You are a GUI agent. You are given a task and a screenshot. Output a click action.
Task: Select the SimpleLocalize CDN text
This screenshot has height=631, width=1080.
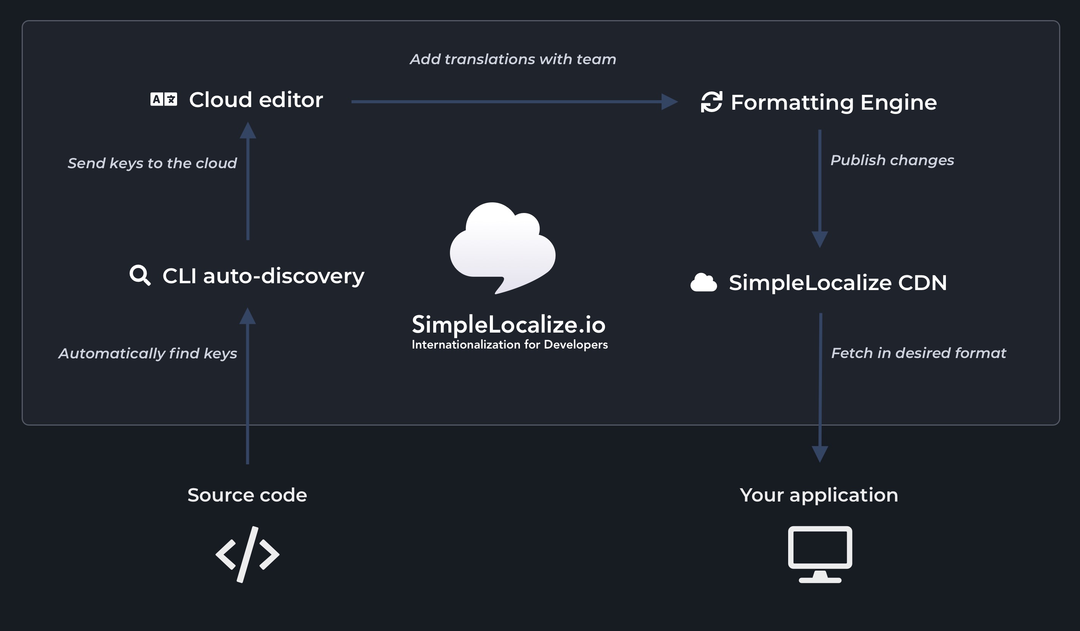[838, 282]
